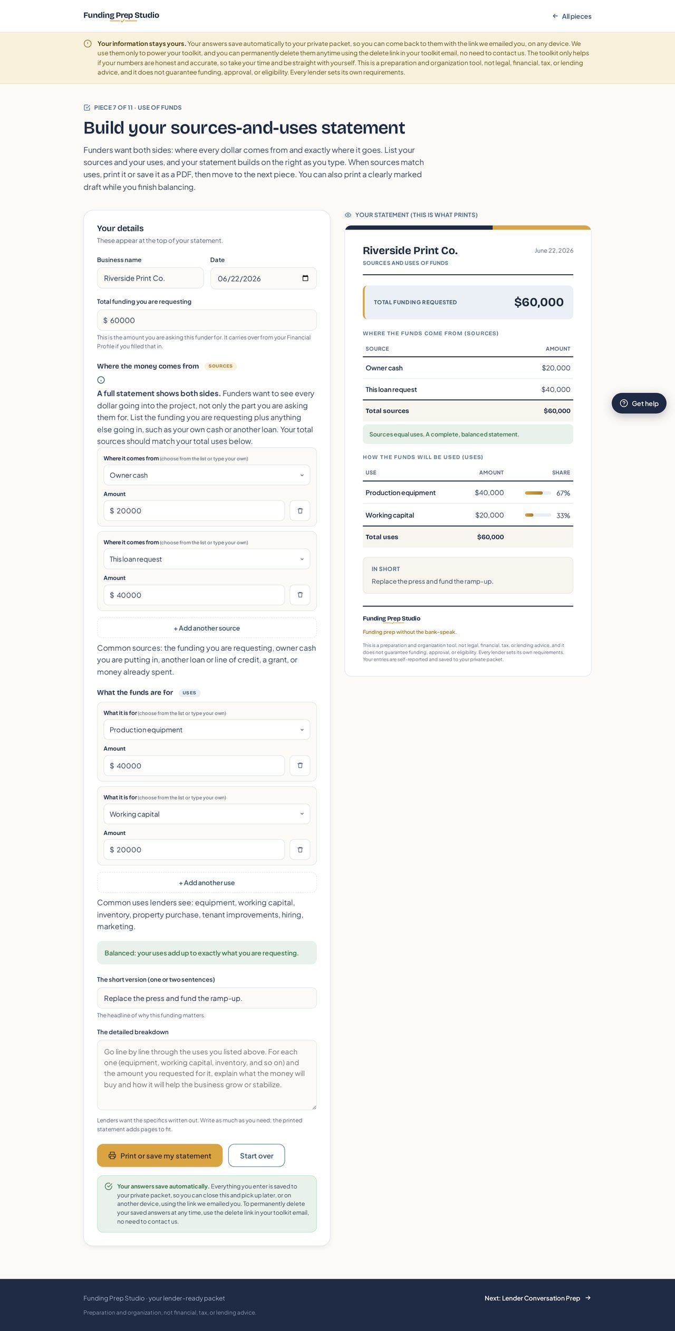This screenshot has width=675, height=1331.
Task: Delete the Owner cash source row
Action: [x=300, y=510]
